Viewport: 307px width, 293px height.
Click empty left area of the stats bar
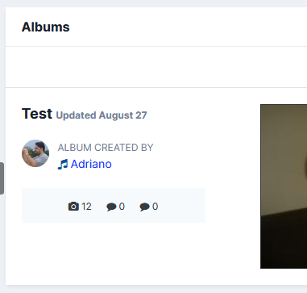coord(43,206)
